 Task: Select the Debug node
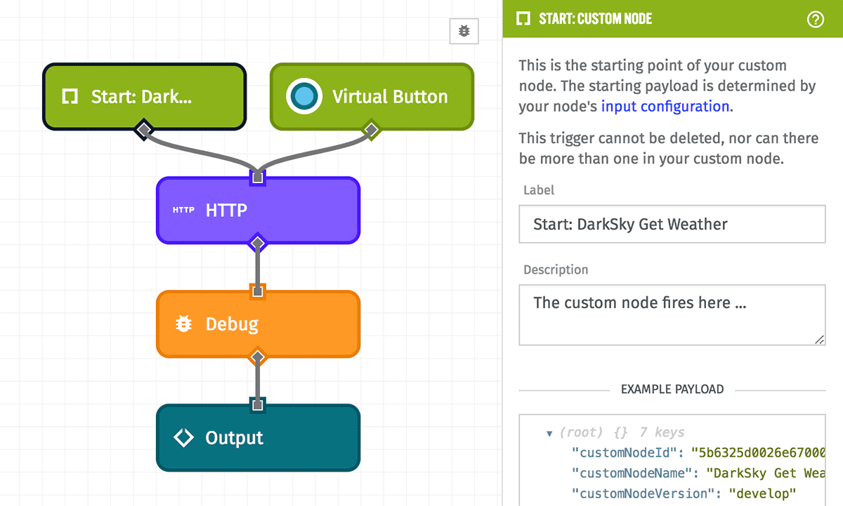point(258,324)
